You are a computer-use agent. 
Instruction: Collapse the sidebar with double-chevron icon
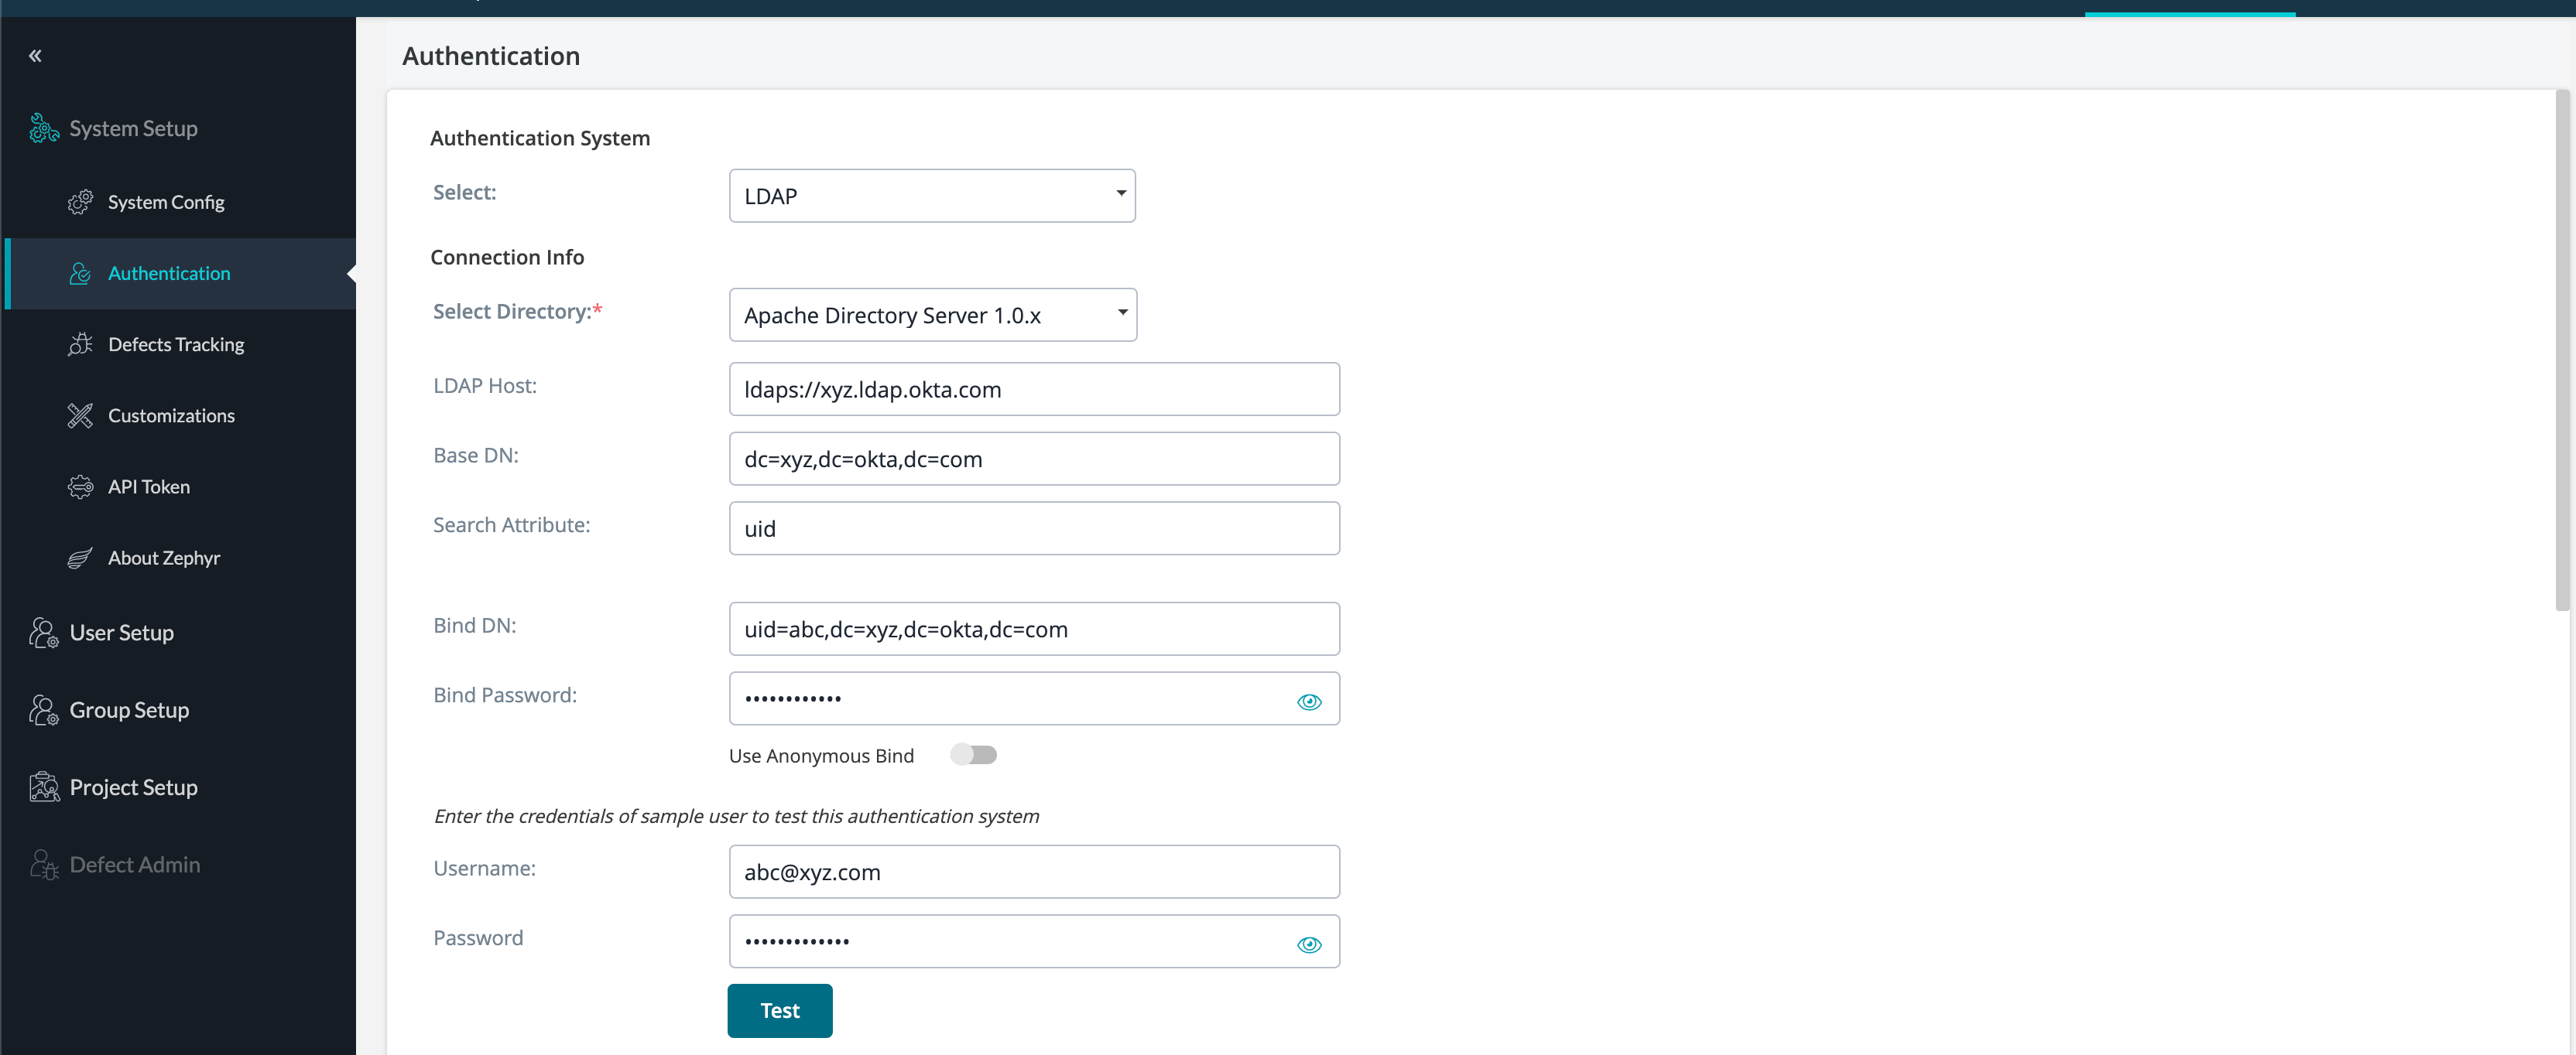35,56
